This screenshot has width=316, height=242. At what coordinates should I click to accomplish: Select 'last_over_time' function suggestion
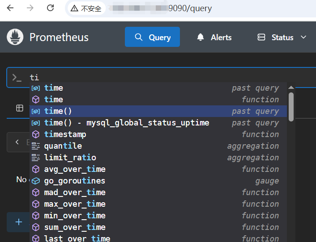158,238
